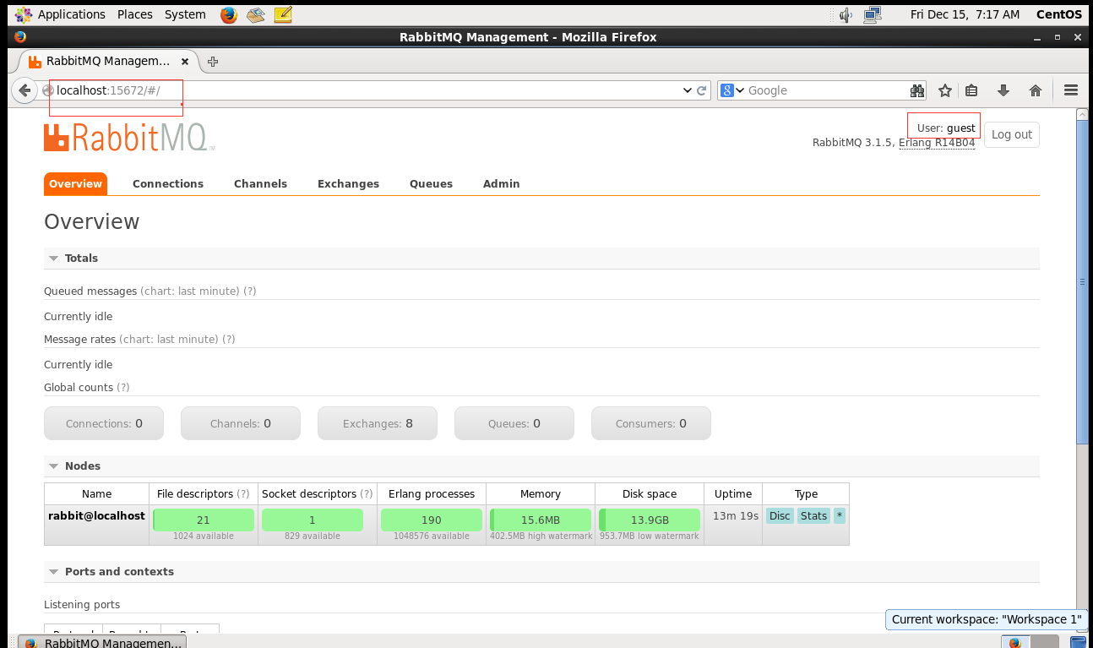Open the Places menu
The image size is (1093, 648).
coord(135,14)
